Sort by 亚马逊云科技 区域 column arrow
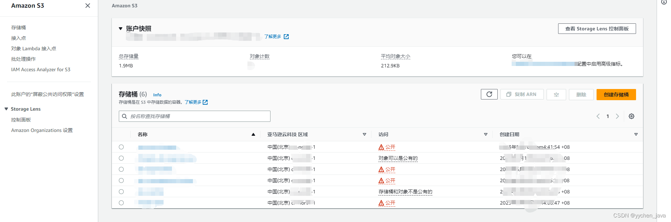The width and height of the screenshot is (671, 222). (x=365, y=134)
